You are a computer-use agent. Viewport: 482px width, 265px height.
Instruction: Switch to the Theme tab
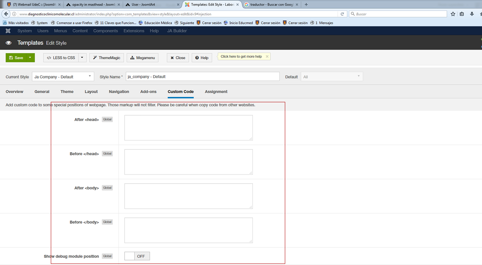(67, 92)
